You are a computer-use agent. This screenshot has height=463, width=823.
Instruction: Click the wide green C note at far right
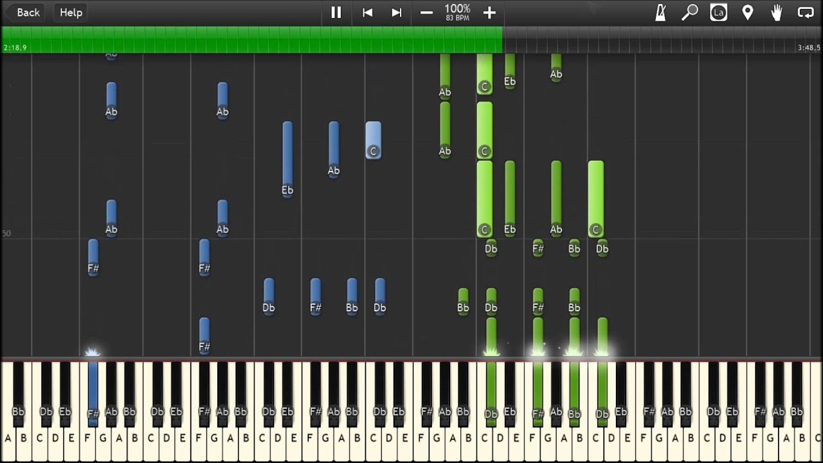595,199
